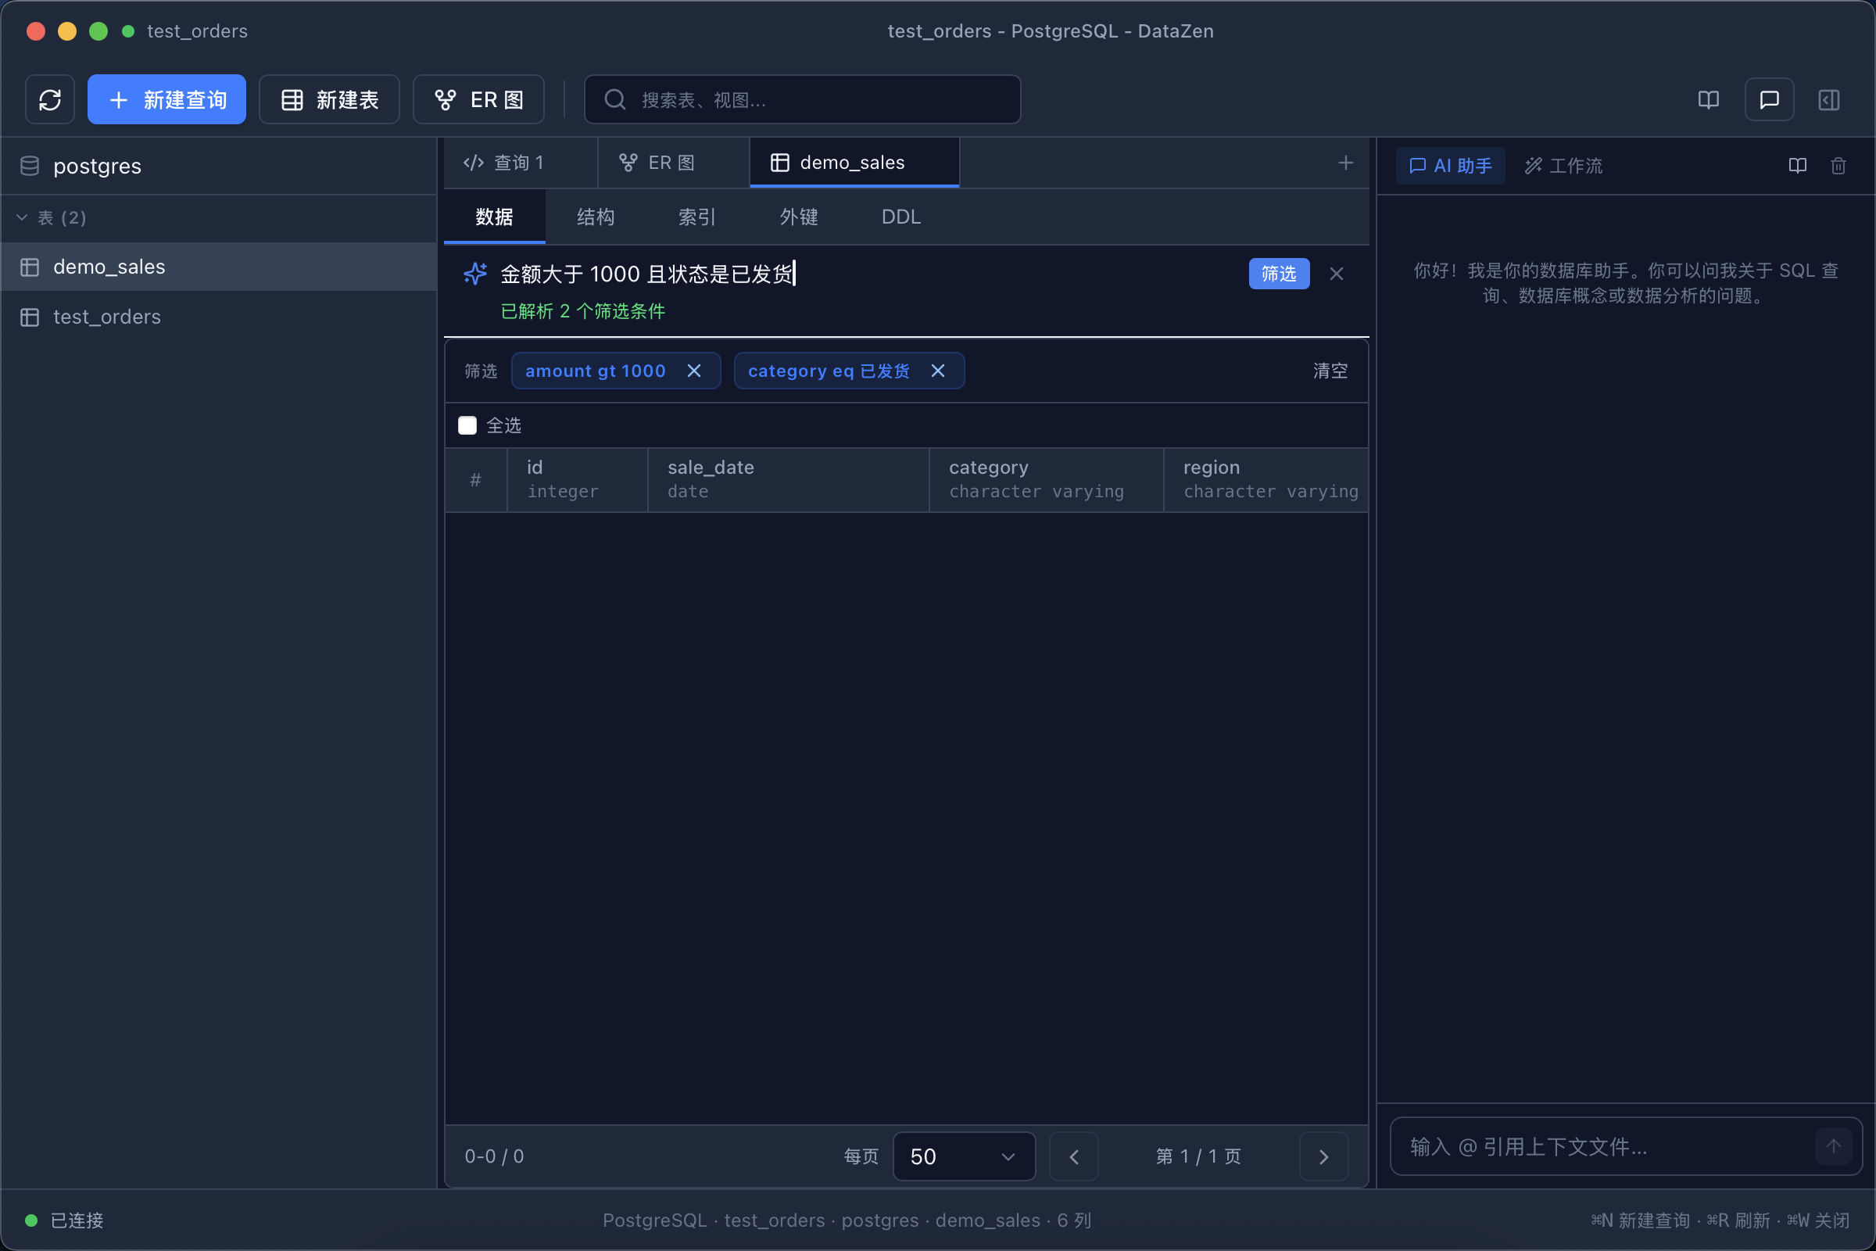Collapse the 表 (2) group

tap(52, 218)
